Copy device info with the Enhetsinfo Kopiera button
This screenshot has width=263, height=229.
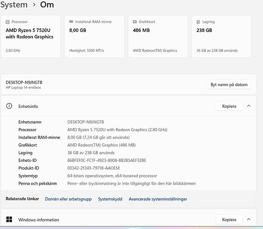pos(229,106)
